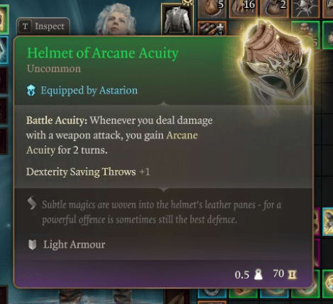
Task: Click the Helmet of Arcane Acuity title
Action: 103,52
